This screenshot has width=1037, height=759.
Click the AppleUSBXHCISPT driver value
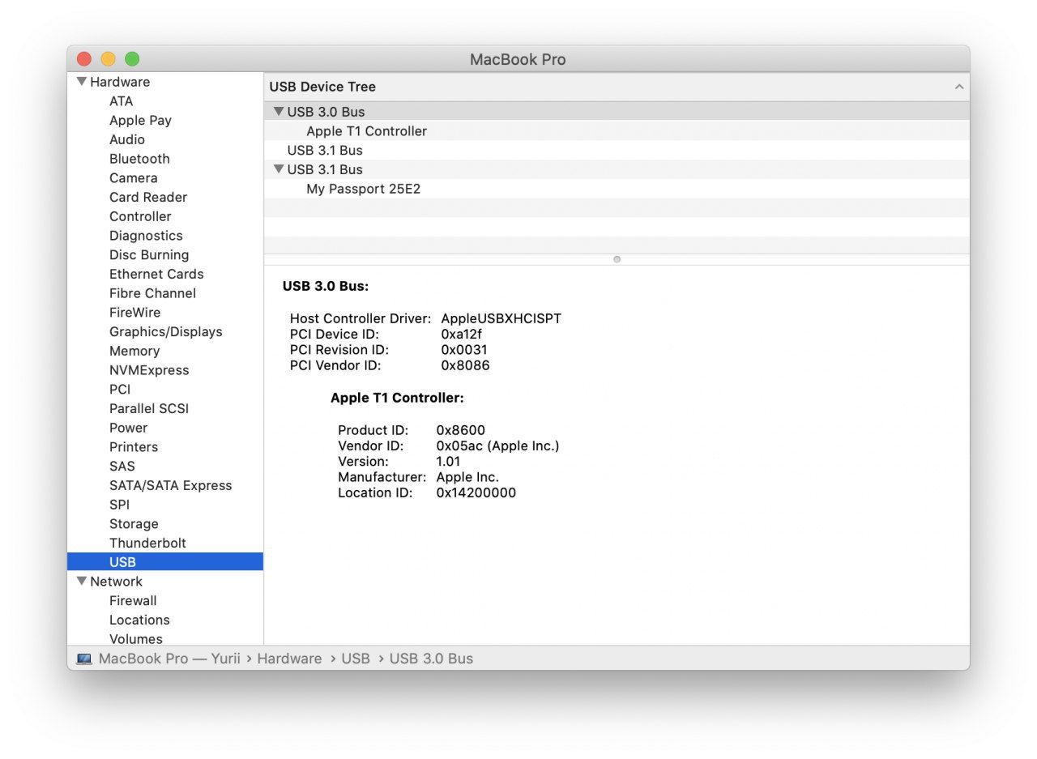point(501,319)
